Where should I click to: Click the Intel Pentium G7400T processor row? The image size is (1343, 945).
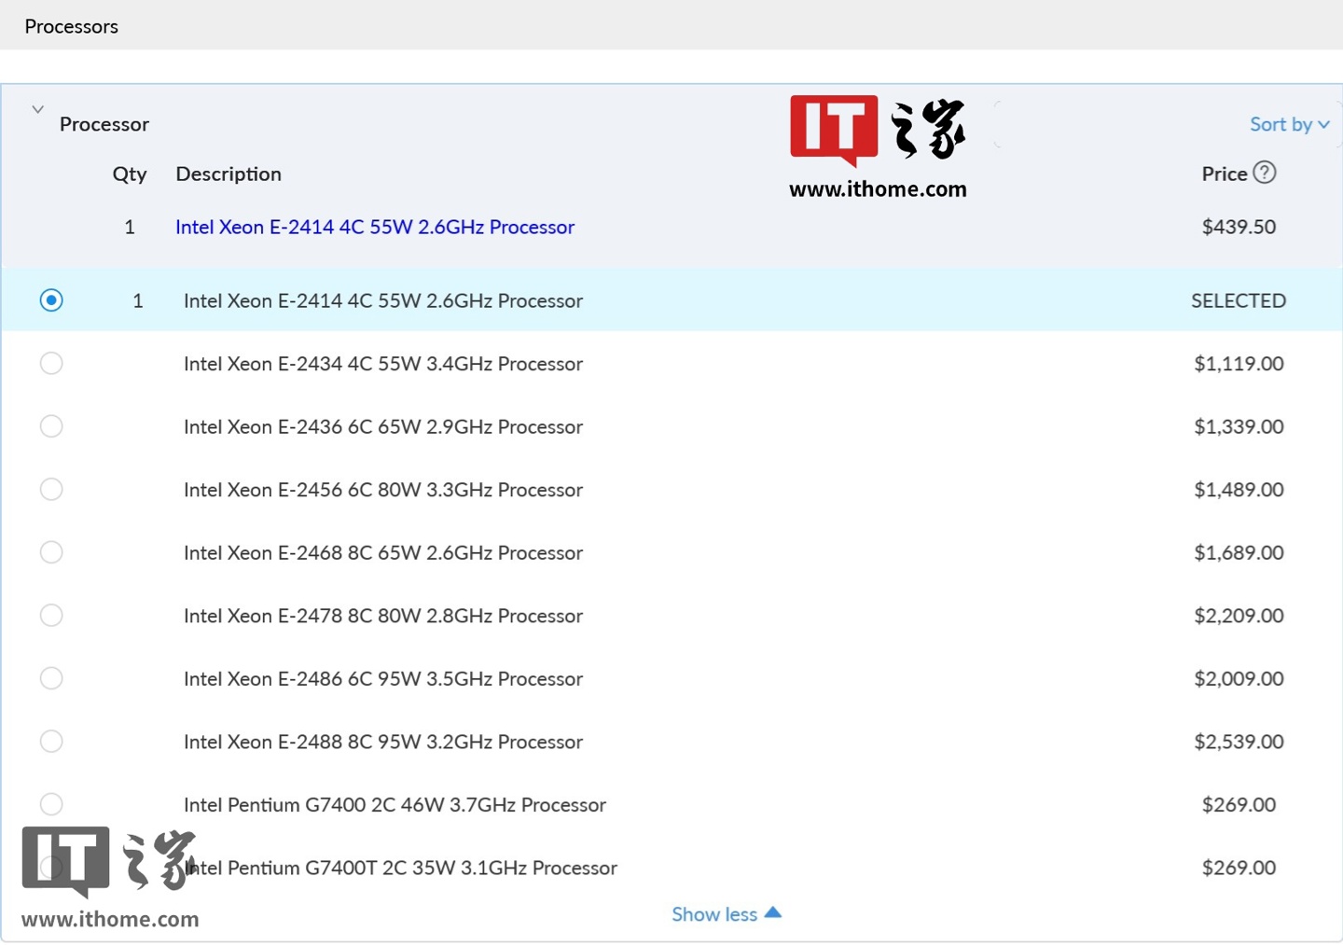point(671,868)
